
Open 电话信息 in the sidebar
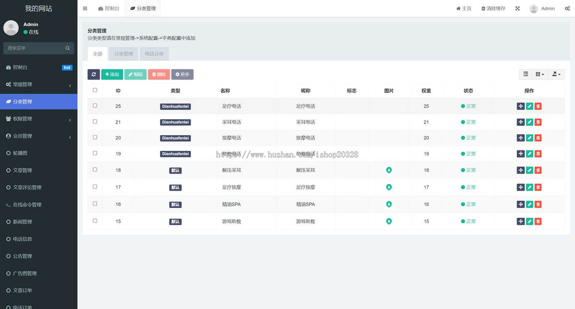click(38, 239)
